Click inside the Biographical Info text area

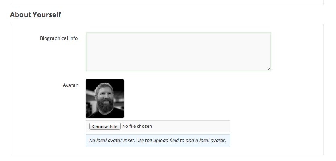click(x=178, y=52)
